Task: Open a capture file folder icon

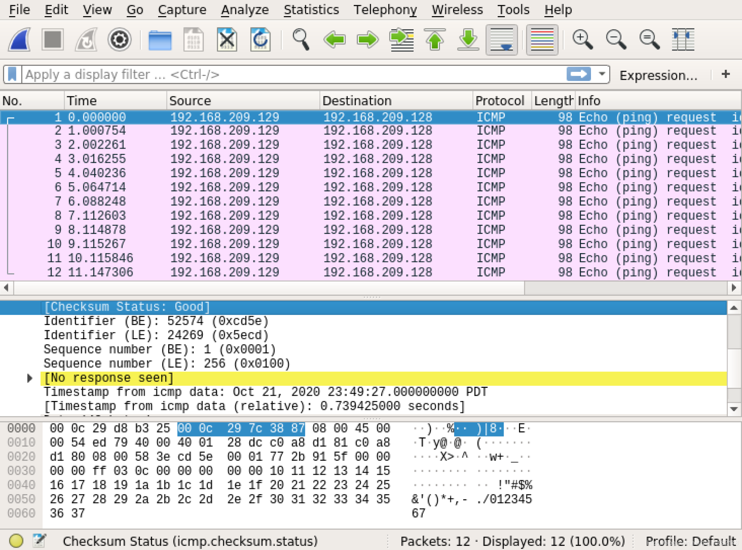Action: tap(160, 40)
